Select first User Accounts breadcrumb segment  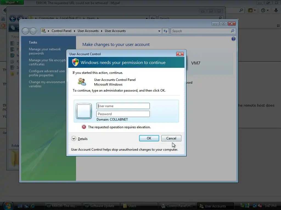[88, 31]
